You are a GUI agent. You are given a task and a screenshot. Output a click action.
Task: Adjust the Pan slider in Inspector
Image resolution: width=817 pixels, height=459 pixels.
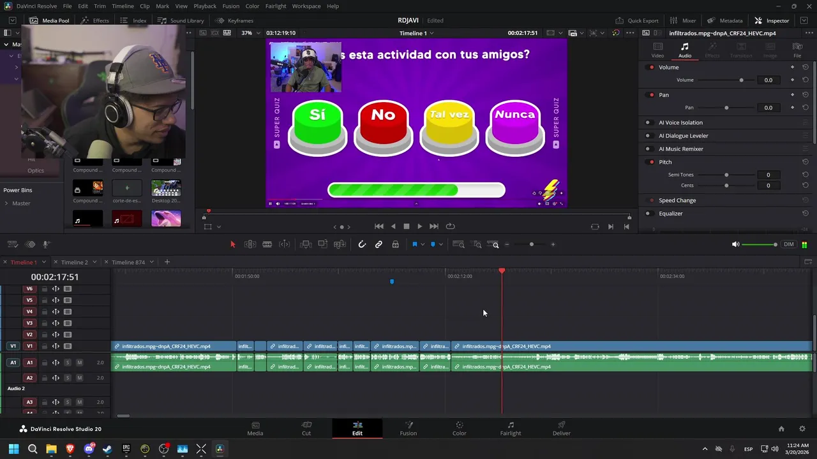(726, 108)
